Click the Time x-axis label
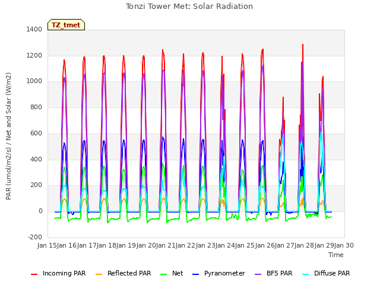 [336, 255]
